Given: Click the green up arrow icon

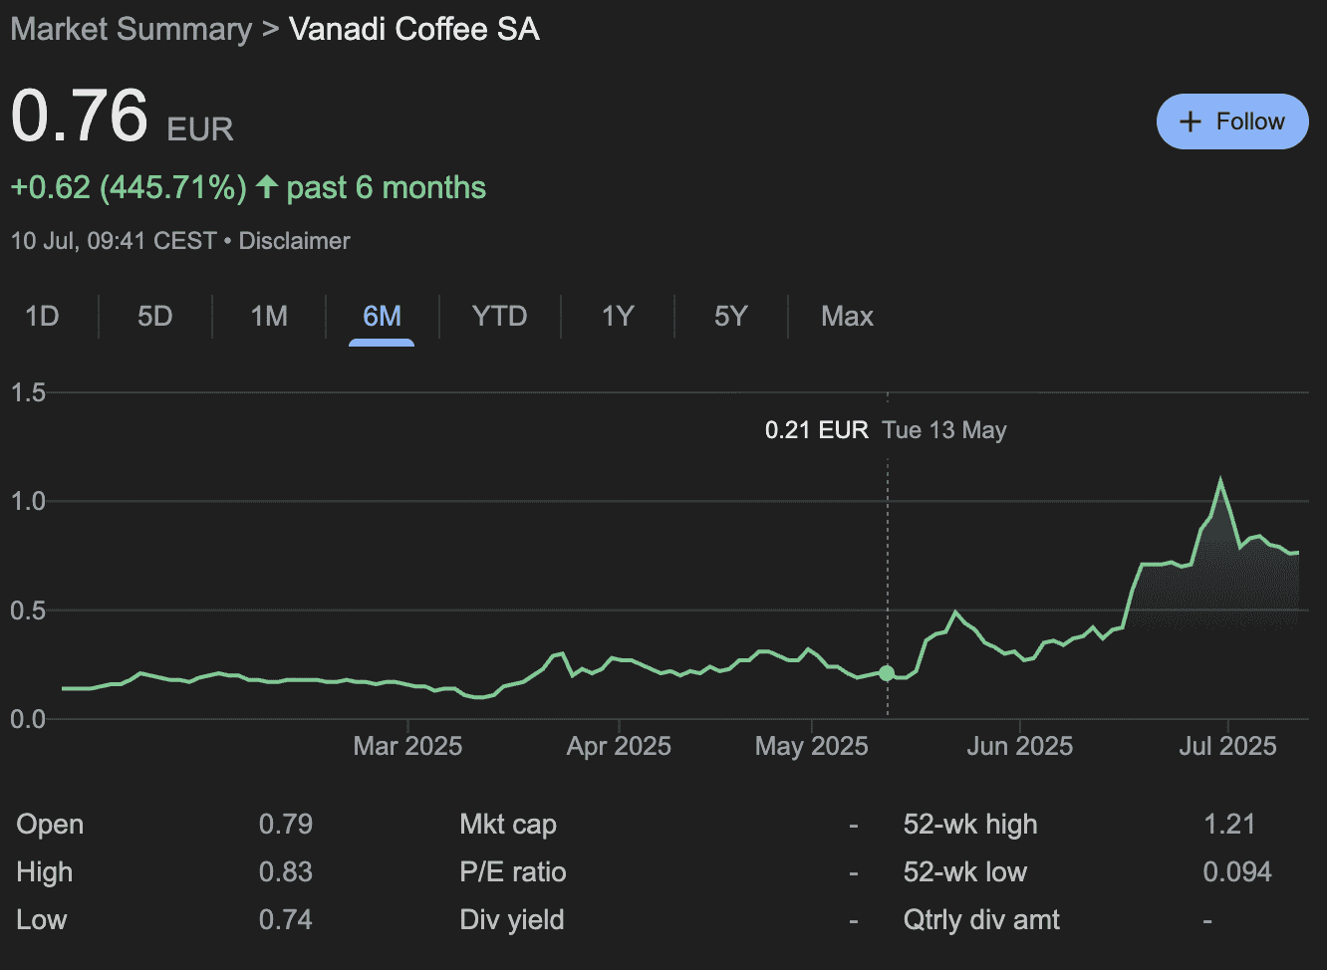Looking at the screenshot, I should pyautogui.click(x=266, y=187).
